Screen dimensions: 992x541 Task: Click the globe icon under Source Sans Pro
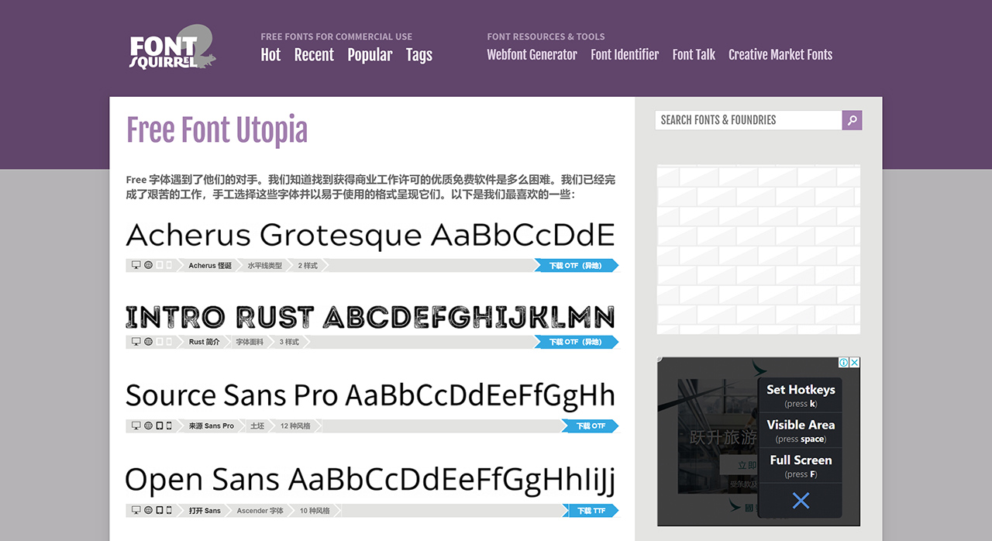pyautogui.click(x=150, y=426)
